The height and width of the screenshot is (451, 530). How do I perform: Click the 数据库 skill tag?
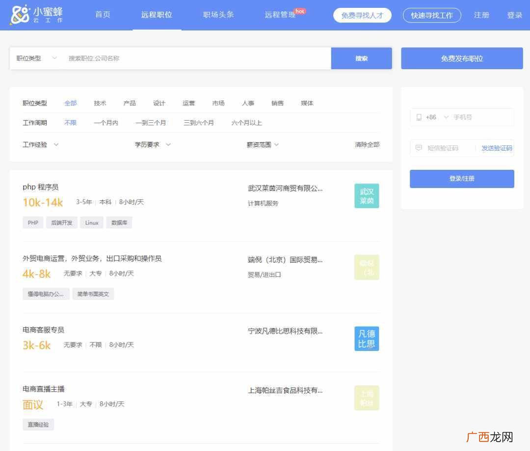point(119,223)
